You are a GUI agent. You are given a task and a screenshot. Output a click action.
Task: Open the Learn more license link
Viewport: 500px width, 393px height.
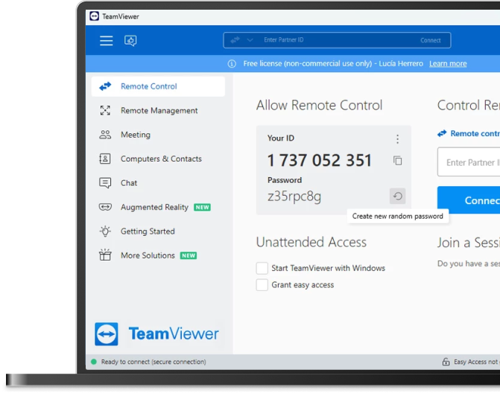coord(448,64)
